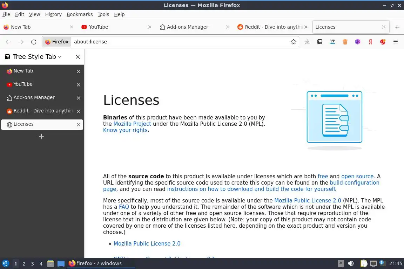Add a new tab in Tree Style Tab sidebar

tap(41, 136)
